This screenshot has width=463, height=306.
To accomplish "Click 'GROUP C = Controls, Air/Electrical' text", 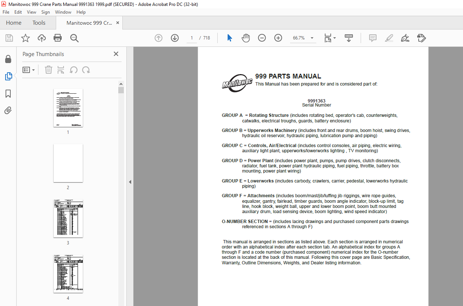I will [x=259, y=146].
